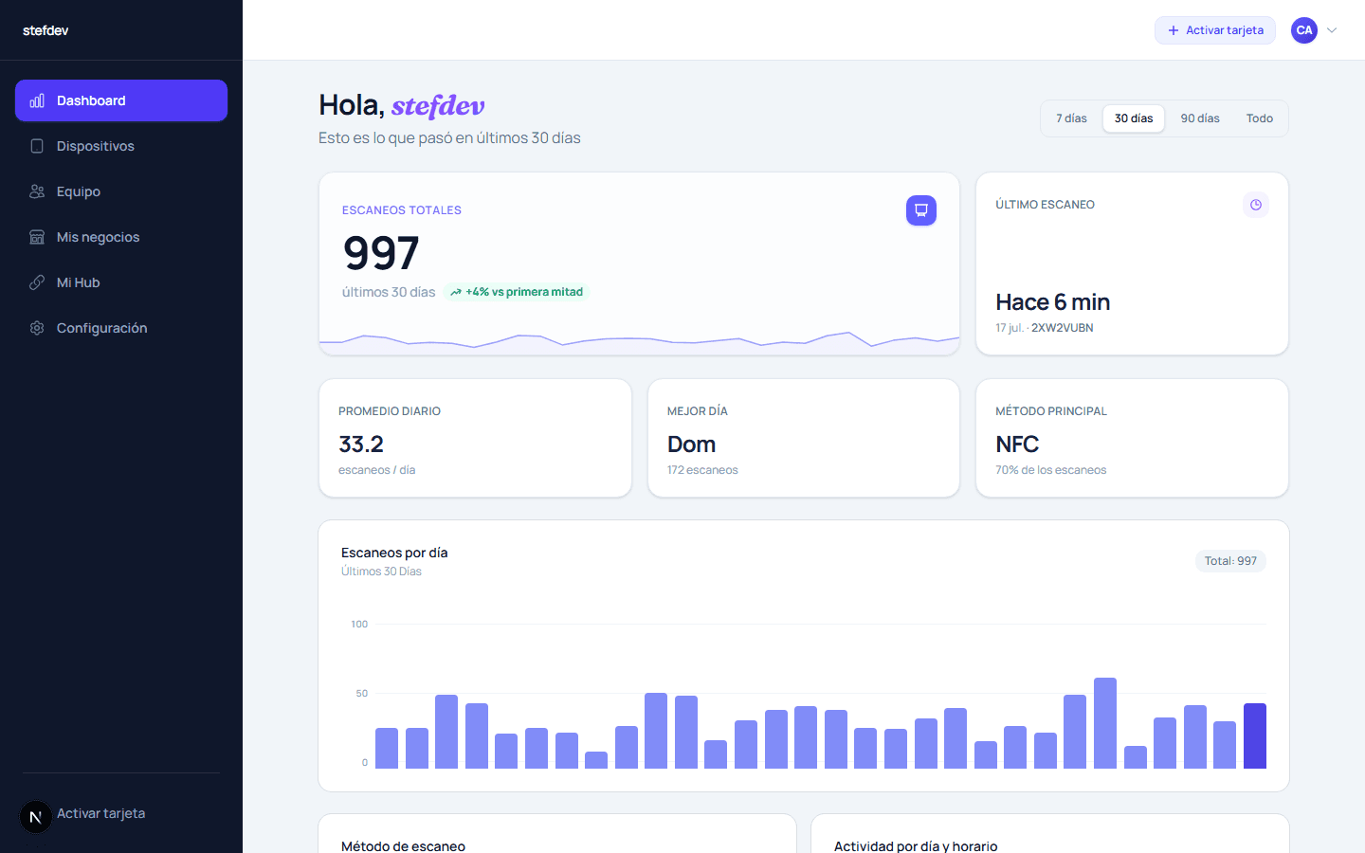Image resolution: width=1365 pixels, height=853 pixels.
Task: Open the Equipo section
Action: (x=121, y=191)
